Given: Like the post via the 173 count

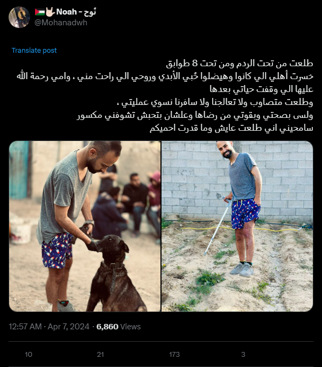Looking at the screenshot, I should click(174, 355).
